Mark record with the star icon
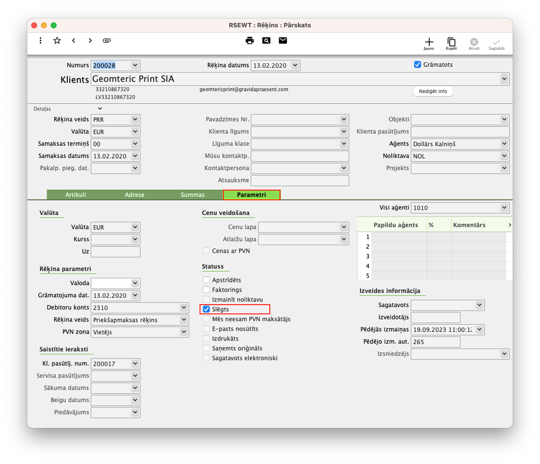Image resolution: width=540 pixels, height=464 pixels. pos(57,40)
